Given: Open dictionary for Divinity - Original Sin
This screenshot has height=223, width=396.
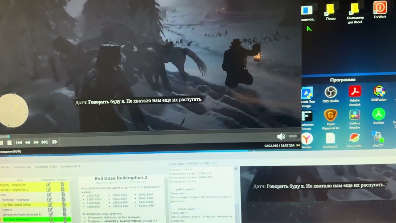Looking at the screenshot, I should coord(62,184).
